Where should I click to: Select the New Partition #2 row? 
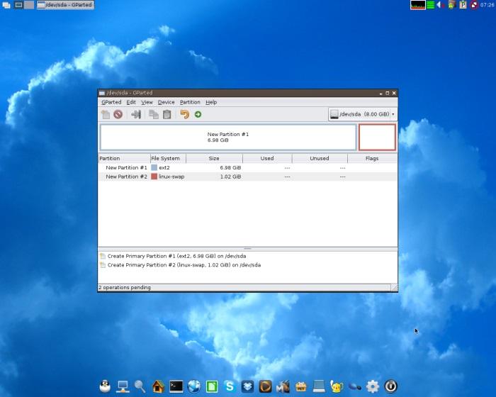click(x=248, y=177)
